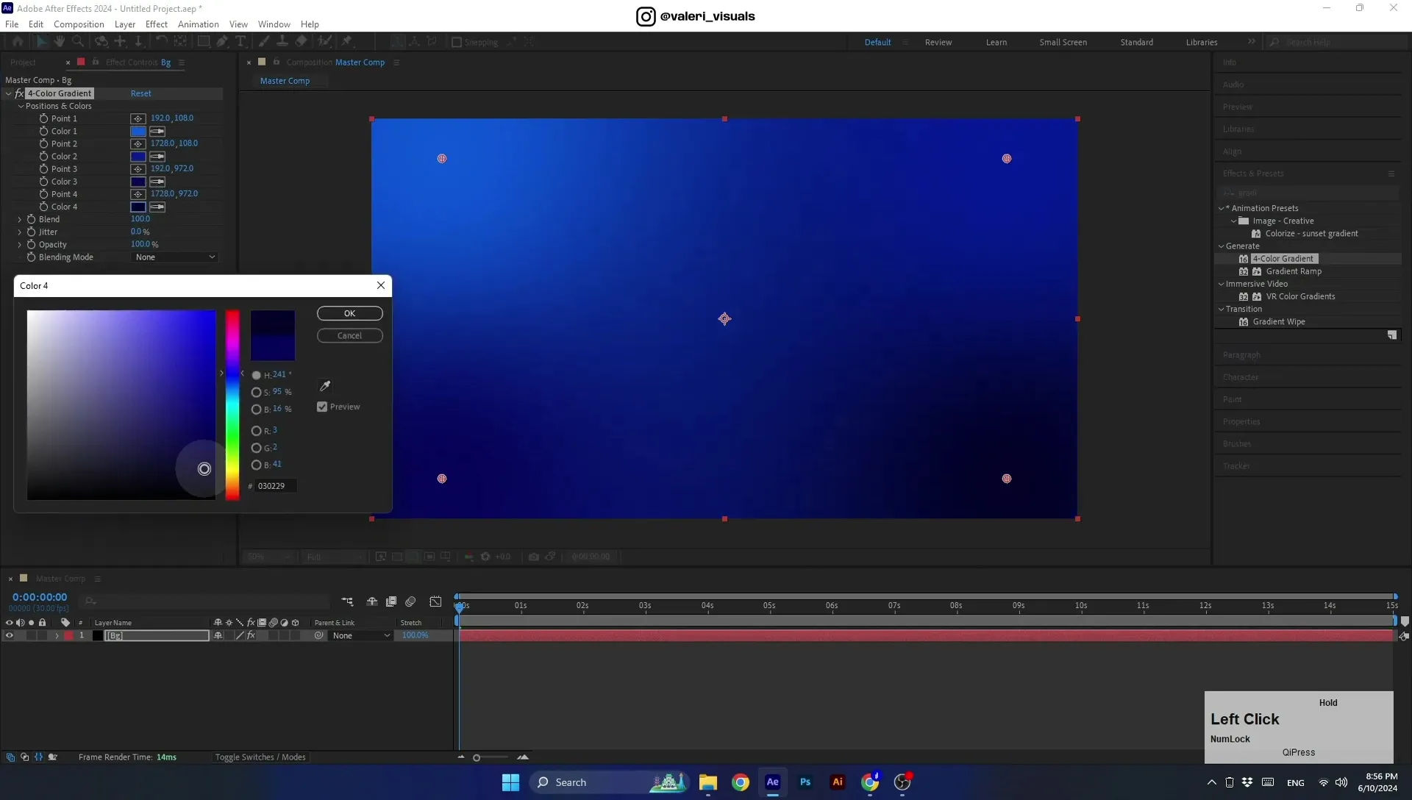Viewport: 1412px width, 800px height.
Task: Open the Graph Editor in timeline
Action: [x=435, y=601]
